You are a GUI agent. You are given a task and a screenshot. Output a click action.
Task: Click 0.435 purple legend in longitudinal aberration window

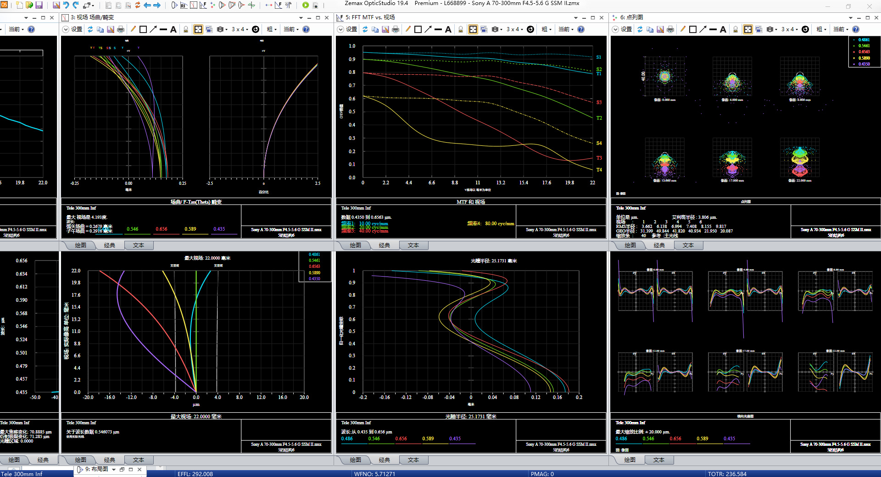coord(455,438)
